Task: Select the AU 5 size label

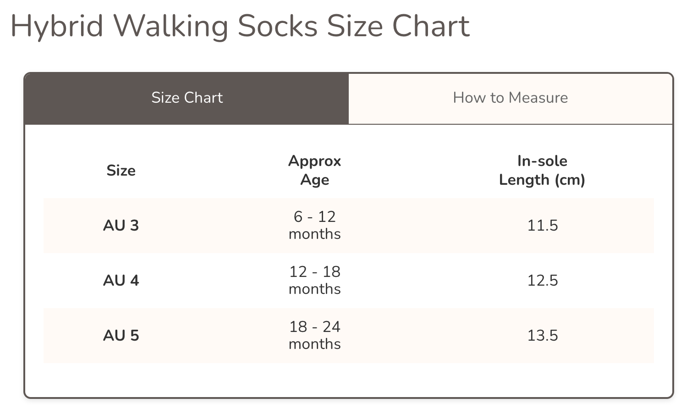Action: coord(121,336)
